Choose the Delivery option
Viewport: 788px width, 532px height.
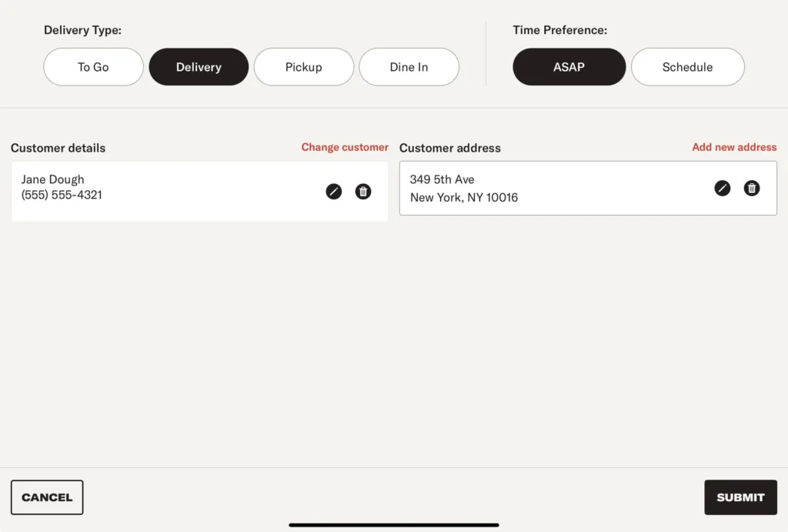click(199, 67)
